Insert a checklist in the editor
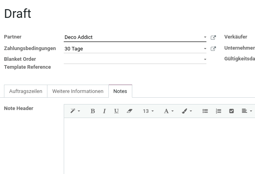 point(231,111)
